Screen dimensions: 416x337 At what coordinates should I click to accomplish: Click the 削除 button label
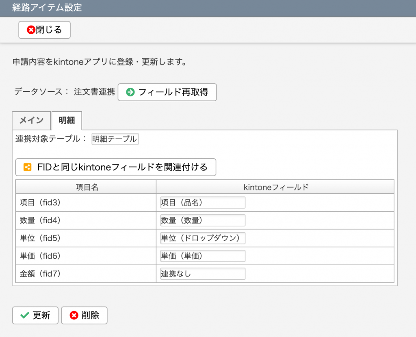coord(90,315)
